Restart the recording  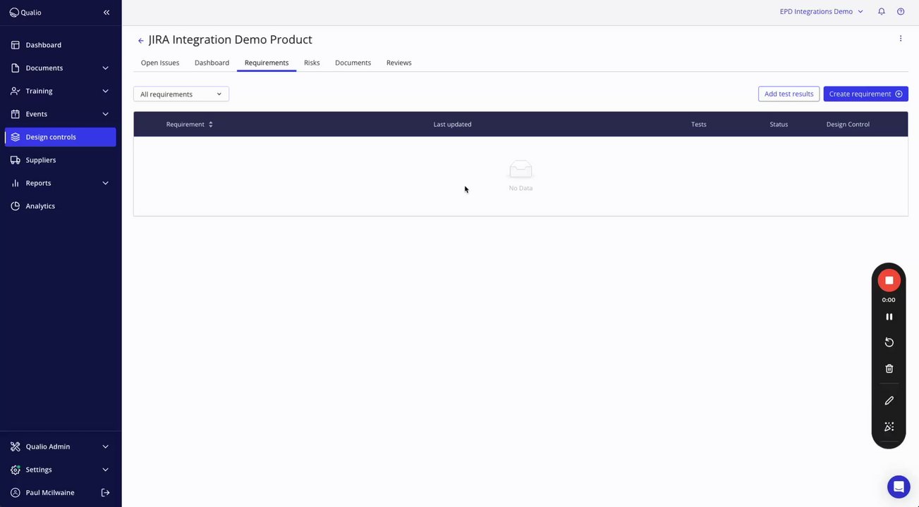pos(889,342)
